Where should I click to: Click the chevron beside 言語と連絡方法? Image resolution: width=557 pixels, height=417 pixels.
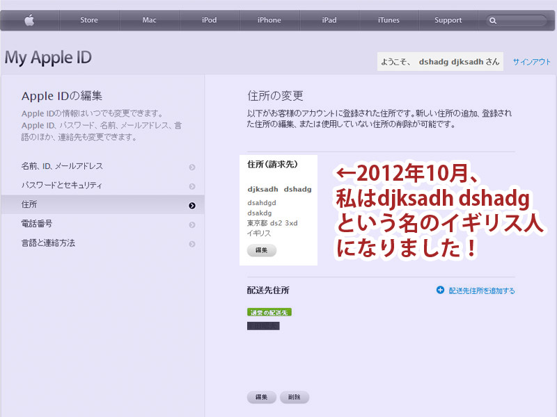[193, 244]
